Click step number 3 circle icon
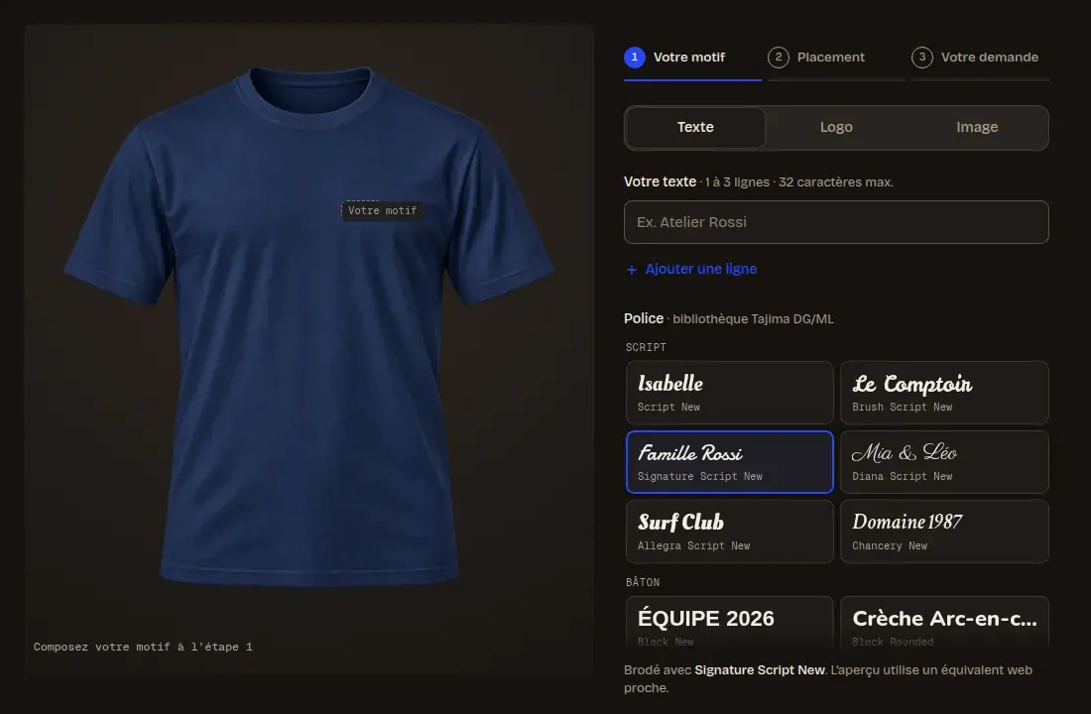This screenshot has height=714, width=1091. (922, 58)
